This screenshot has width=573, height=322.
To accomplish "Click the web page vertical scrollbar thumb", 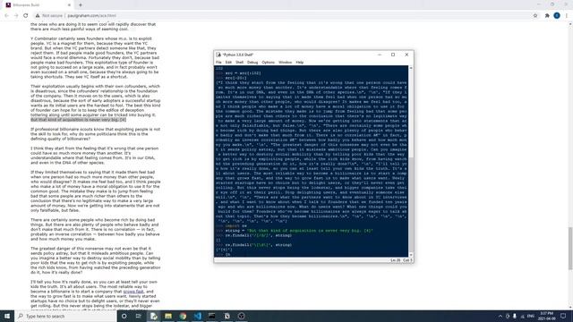I will point(570,249).
